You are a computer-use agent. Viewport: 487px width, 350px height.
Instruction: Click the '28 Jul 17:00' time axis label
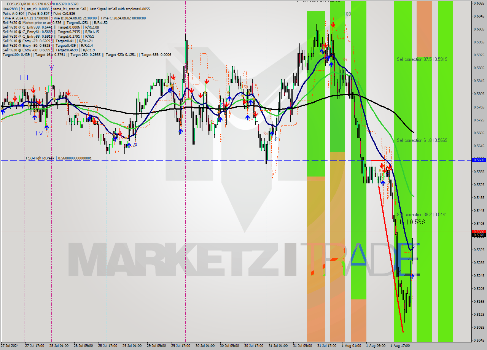click(108, 346)
